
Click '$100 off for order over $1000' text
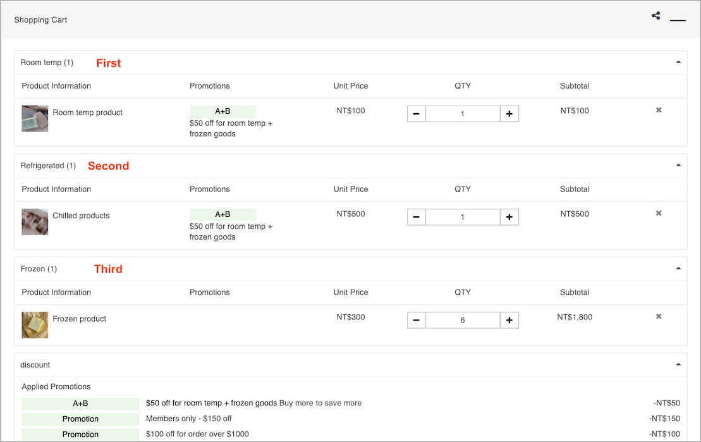(x=198, y=434)
